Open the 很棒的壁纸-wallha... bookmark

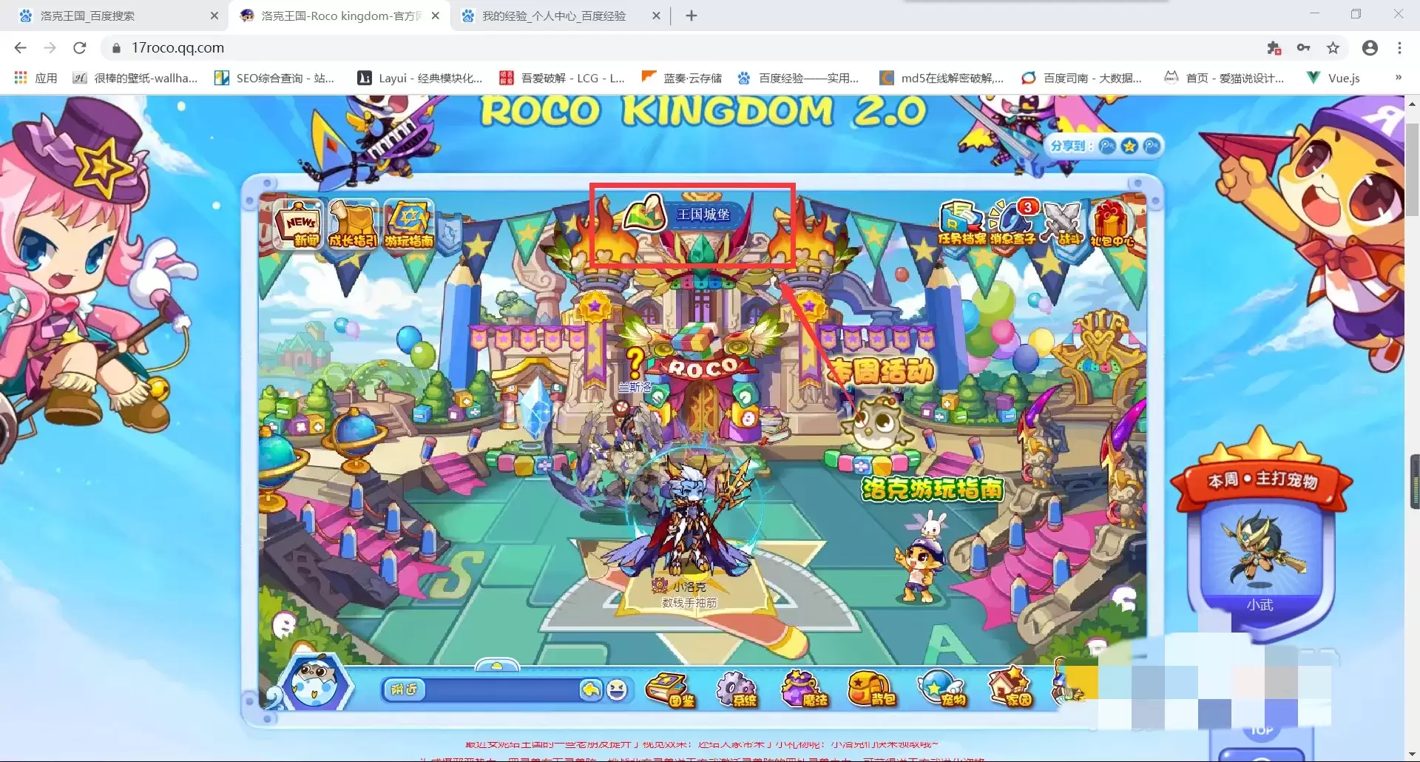click(135, 78)
